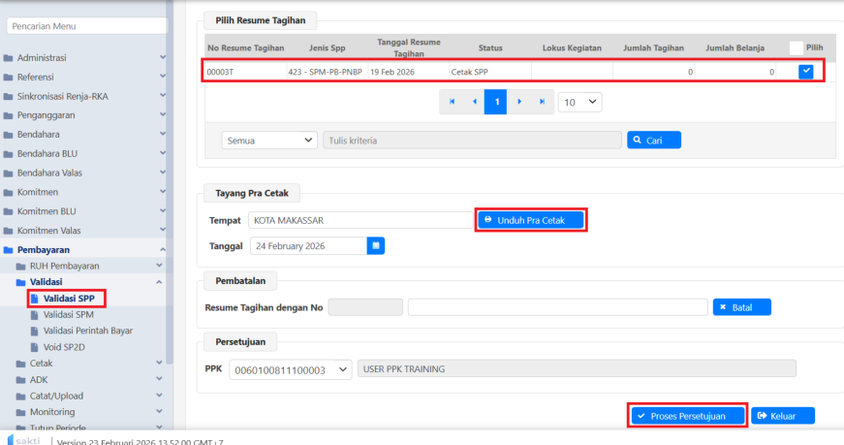The image size is (844, 445).
Task: Click the Pencarian Menu search field
Action: pos(85,26)
